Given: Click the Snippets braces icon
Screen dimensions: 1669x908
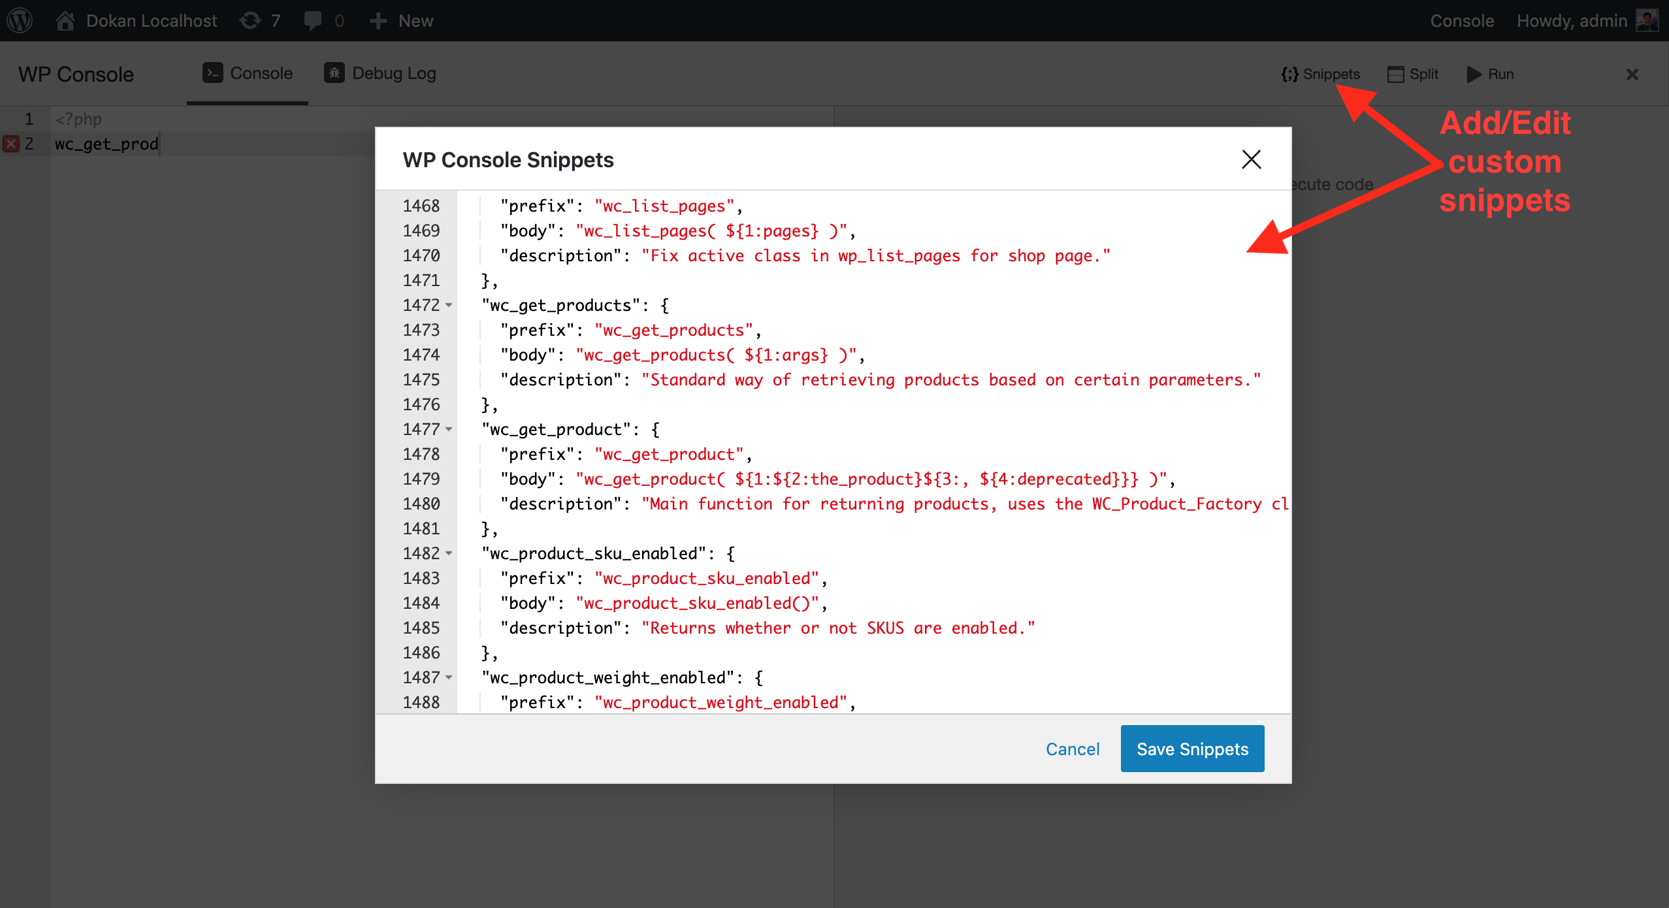Looking at the screenshot, I should click(1289, 74).
